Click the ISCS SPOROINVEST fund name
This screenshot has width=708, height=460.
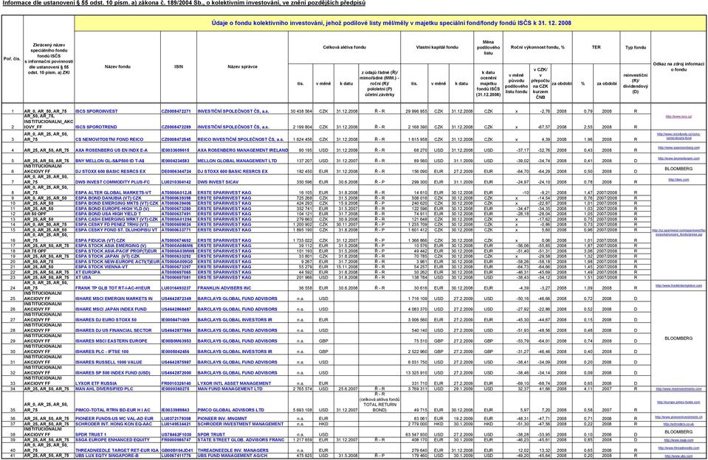click(x=96, y=111)
